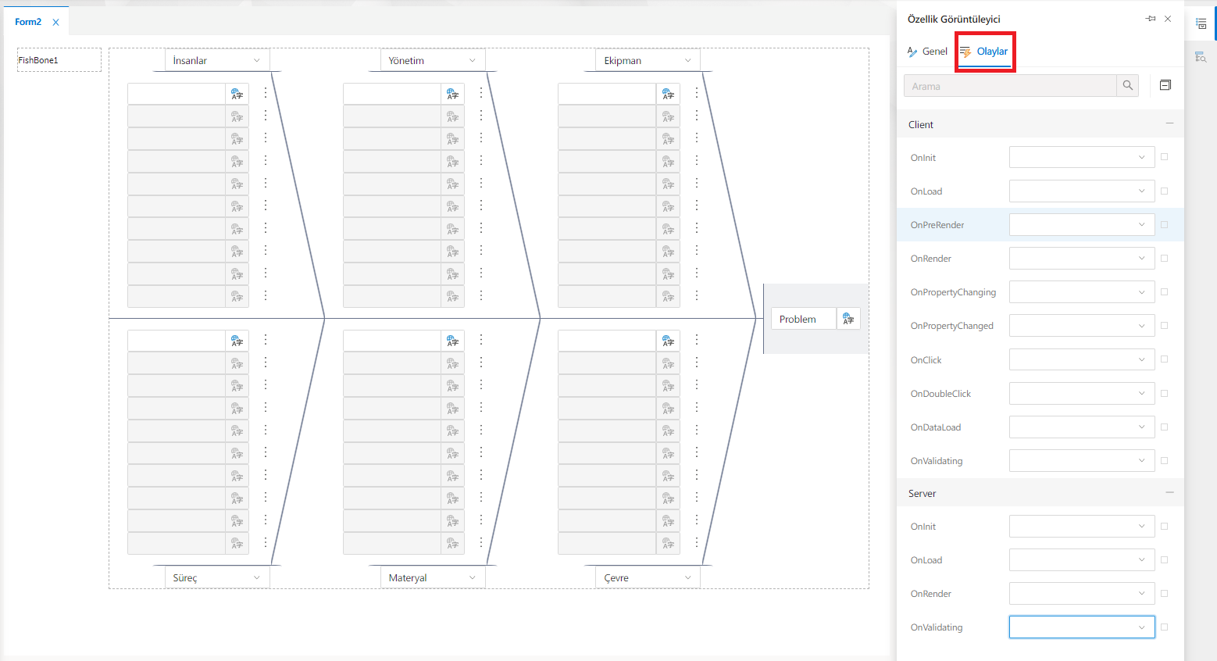
Task: Toggle checkbox next to OnPropertyChanged
Action: [x=1164, y=325]
